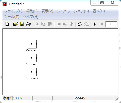Select the Constant block
Image resolution: width=121 pixels, height=103 pixels.
[x=32, y=44]
